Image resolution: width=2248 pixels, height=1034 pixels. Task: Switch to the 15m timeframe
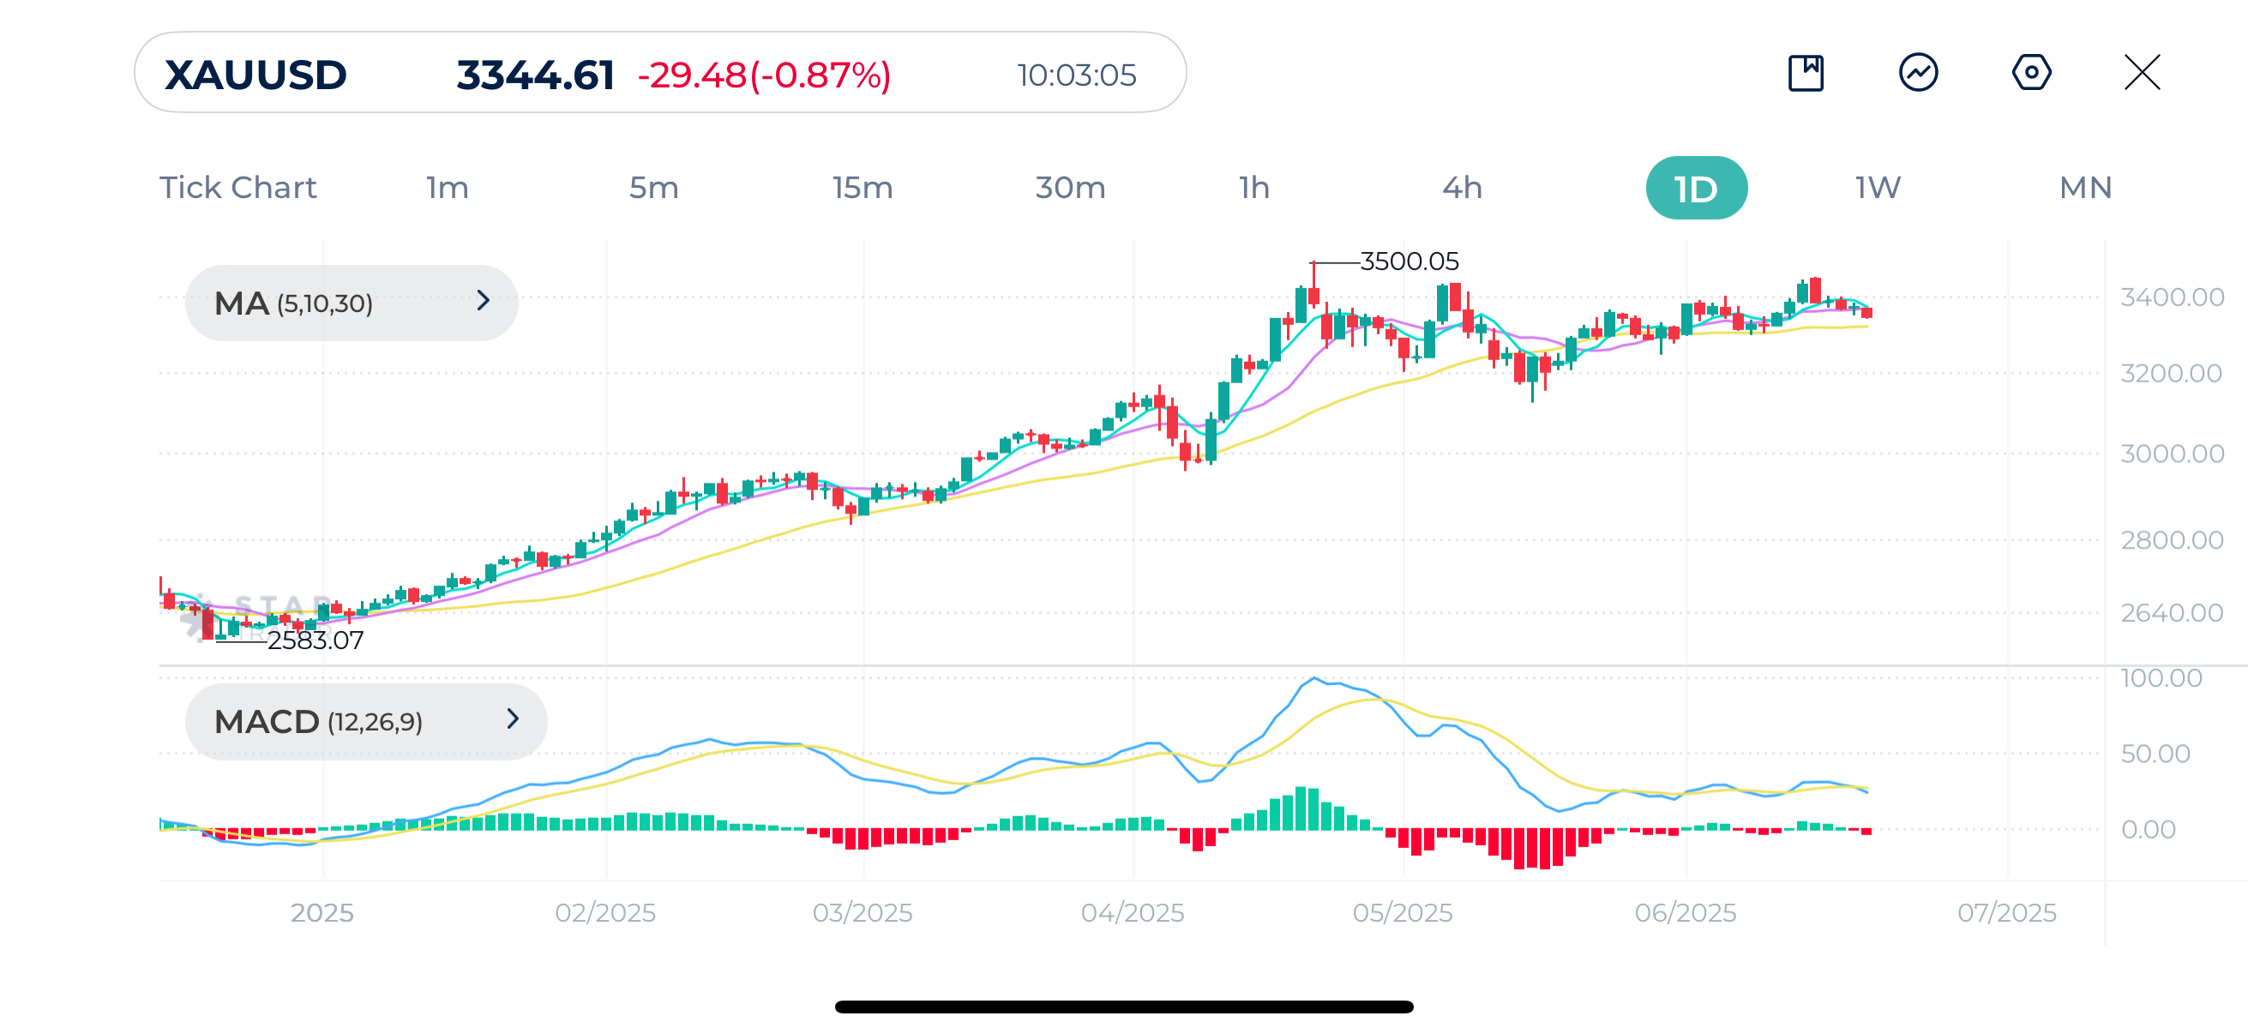[862, 187]
